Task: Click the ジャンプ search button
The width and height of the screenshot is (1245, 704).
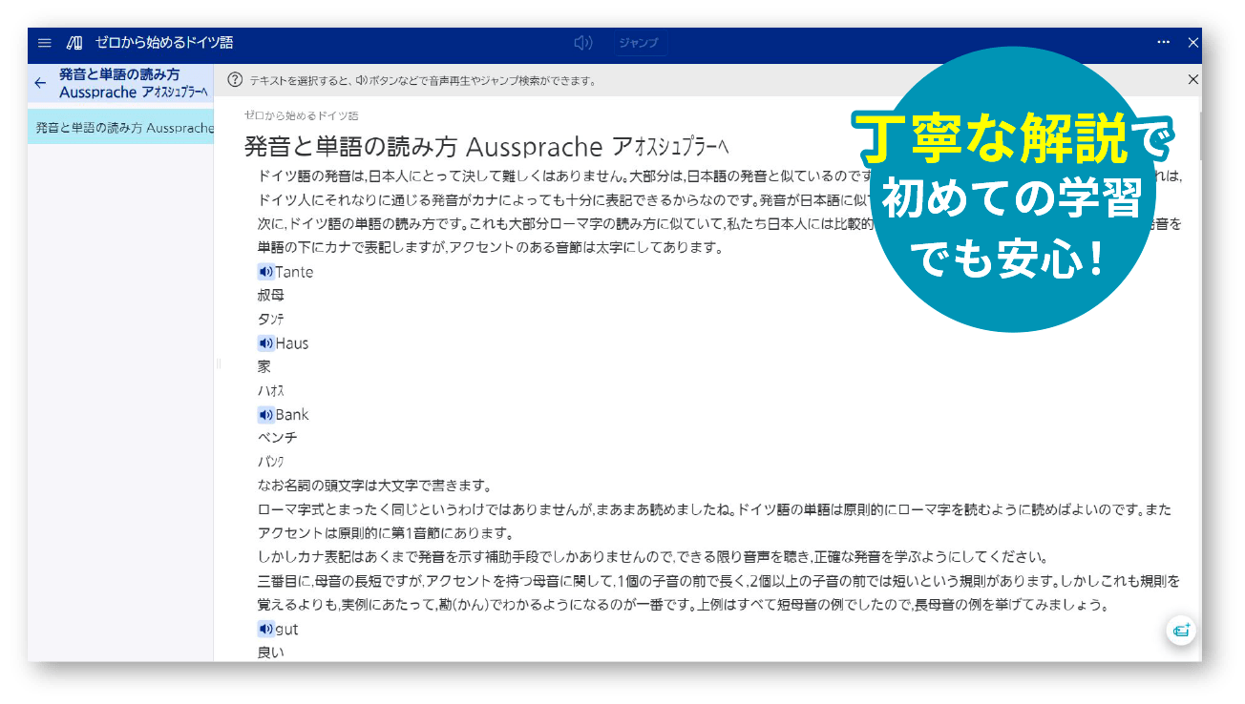Action: [x=640, y=42]
